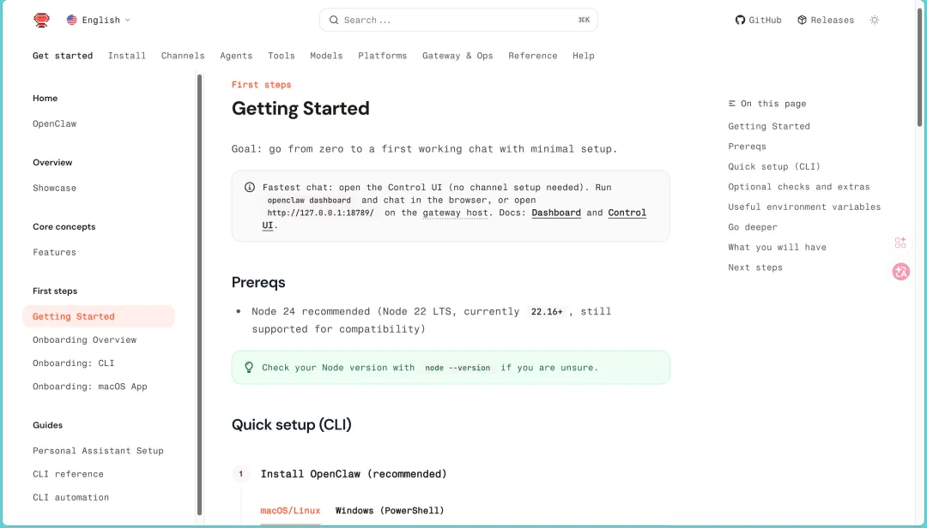Click the left sidebar scrollbar
927x528 pixels.
point(200,291)
